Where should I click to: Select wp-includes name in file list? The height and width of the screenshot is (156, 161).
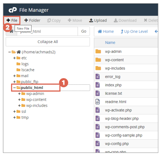tap(115, 68)
